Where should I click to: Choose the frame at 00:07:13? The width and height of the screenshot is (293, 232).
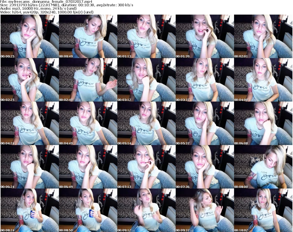(146, 167)
